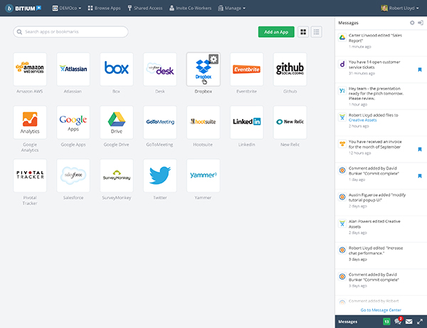Screen dimensions: 427x328
Task: Open Alan Powers edited Creative Assets message
Action: coord(381,229)
